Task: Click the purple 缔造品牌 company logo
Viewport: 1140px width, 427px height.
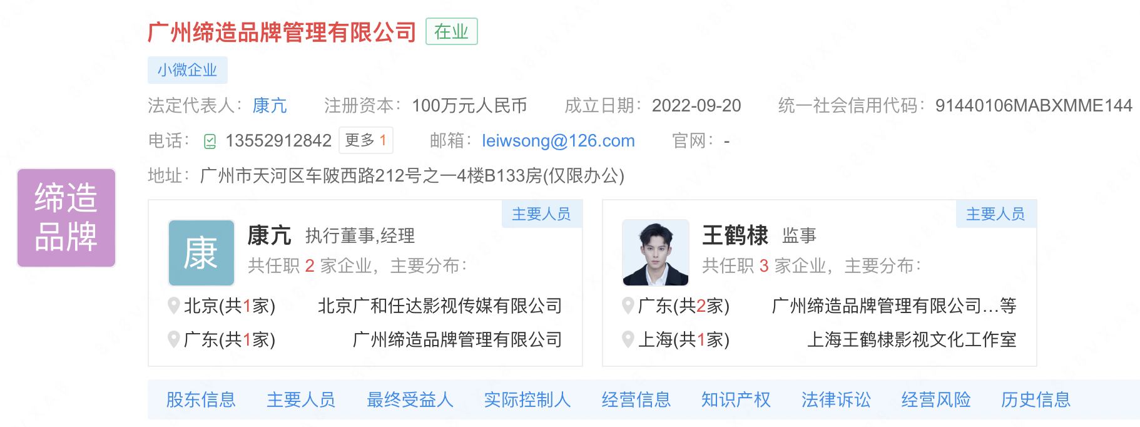Action: [66, 218]
